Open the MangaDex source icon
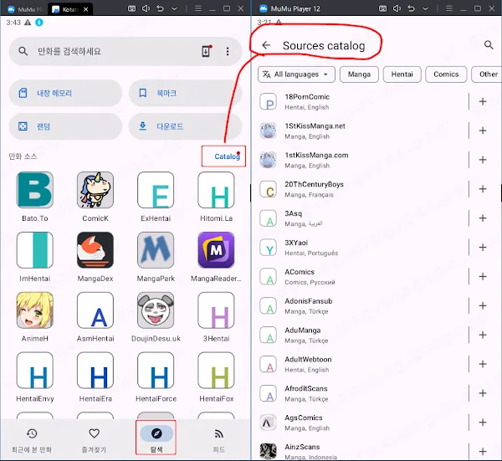The width and height of the screenshot is (502, 461). coord(95,250)
